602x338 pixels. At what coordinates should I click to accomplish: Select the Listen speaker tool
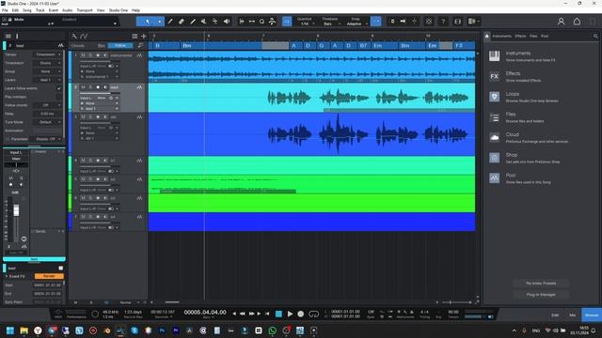(x=227, y=22)
